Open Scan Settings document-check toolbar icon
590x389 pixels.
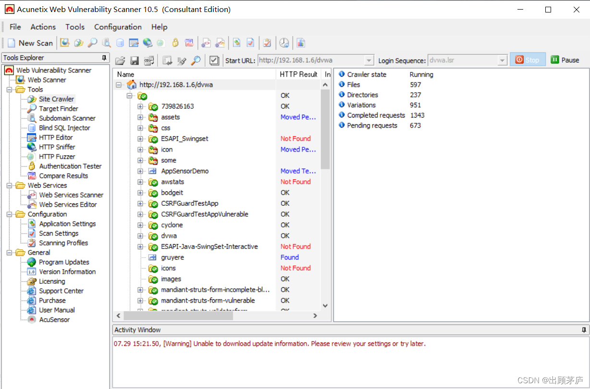(x=250, y=43)
